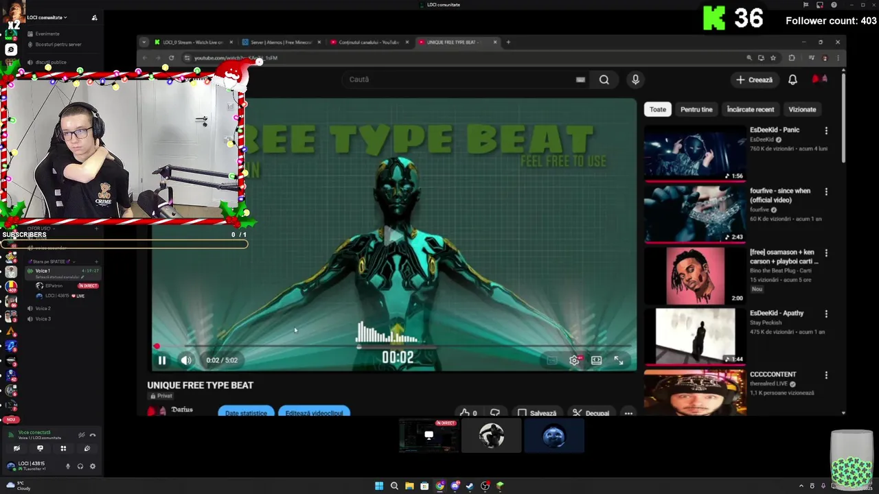This screenshot has width=879, height=494.
Task: Open fourfive - since when video thumbnail
Action: coord(695,215)
